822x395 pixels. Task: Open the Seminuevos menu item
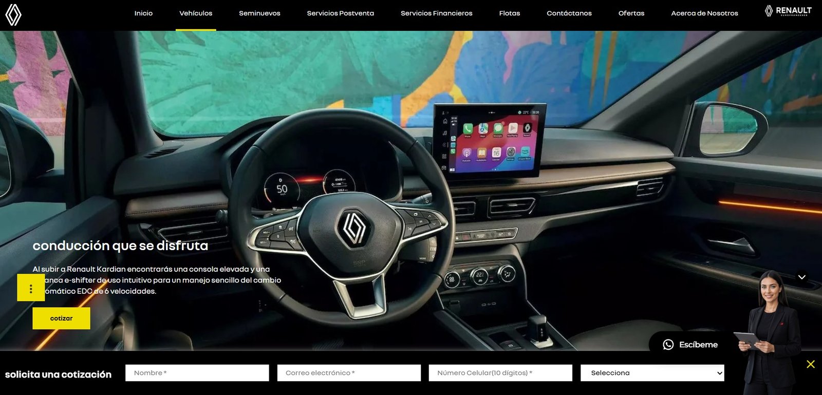[x=259, y=13]
